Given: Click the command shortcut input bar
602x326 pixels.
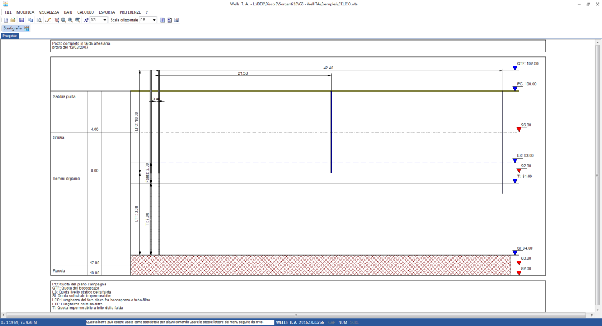Looking at the screenshot, I should coord(179,322).
